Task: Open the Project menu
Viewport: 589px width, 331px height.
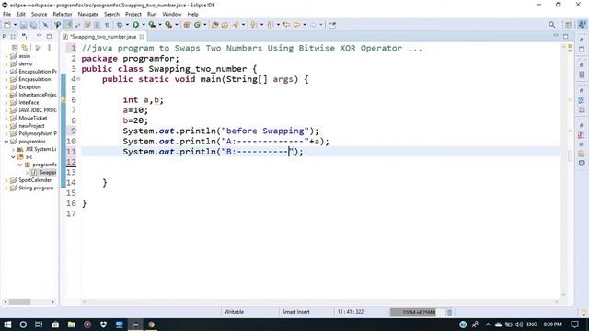Action: pos(133,14)
